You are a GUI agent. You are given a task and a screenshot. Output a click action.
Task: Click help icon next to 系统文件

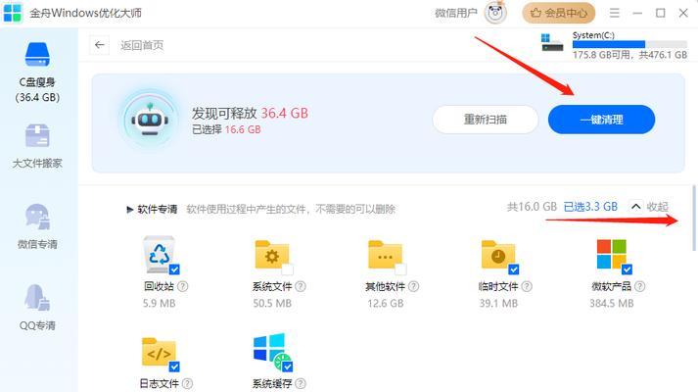tap(301, 286)
